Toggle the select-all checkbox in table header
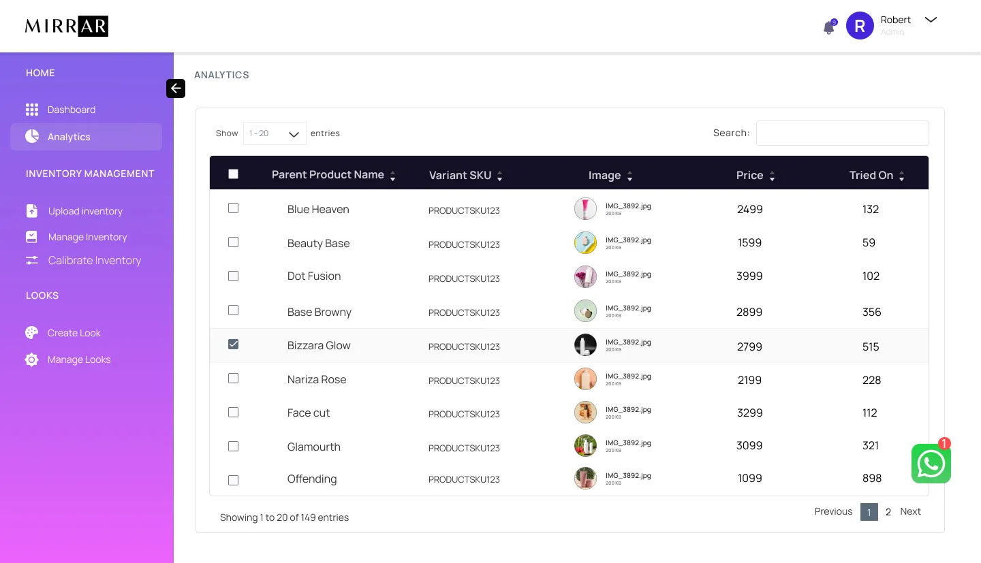The height and width of the screenshot is (563, 981). [233, 174]
